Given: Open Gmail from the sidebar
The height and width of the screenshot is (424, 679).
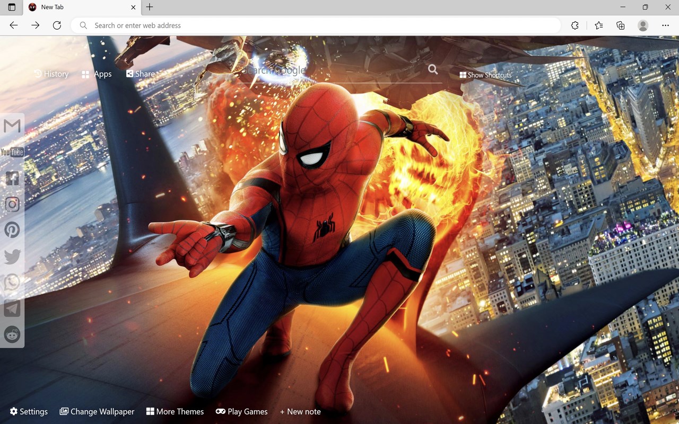Looking at the screenshot, I should [12, 126].
